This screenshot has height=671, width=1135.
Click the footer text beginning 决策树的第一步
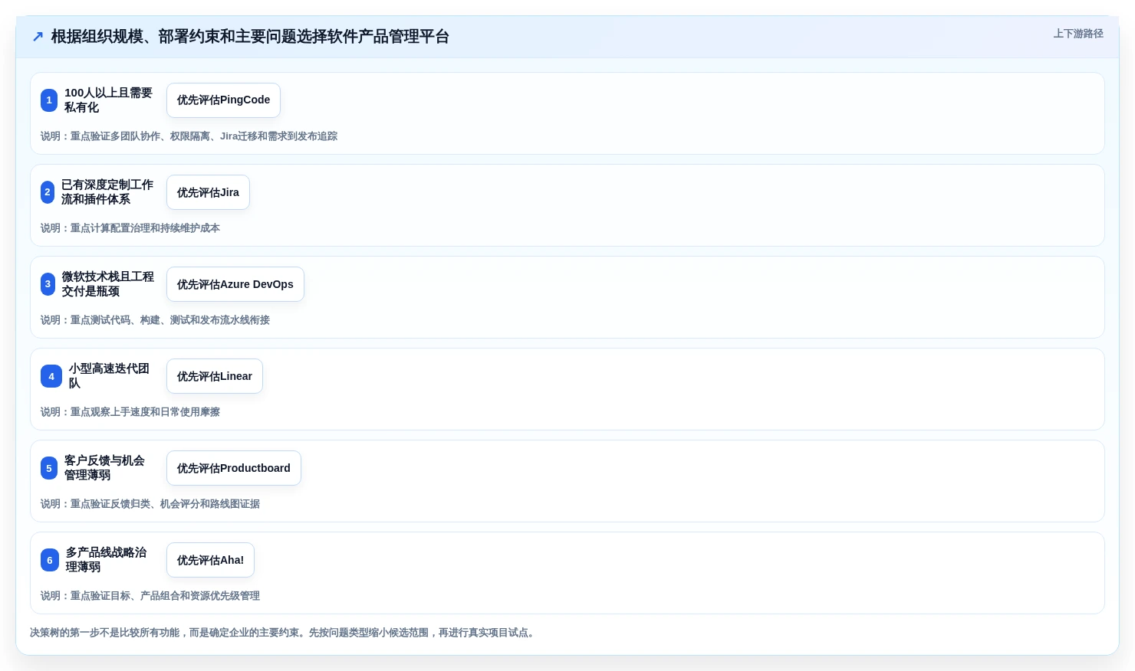284,633
